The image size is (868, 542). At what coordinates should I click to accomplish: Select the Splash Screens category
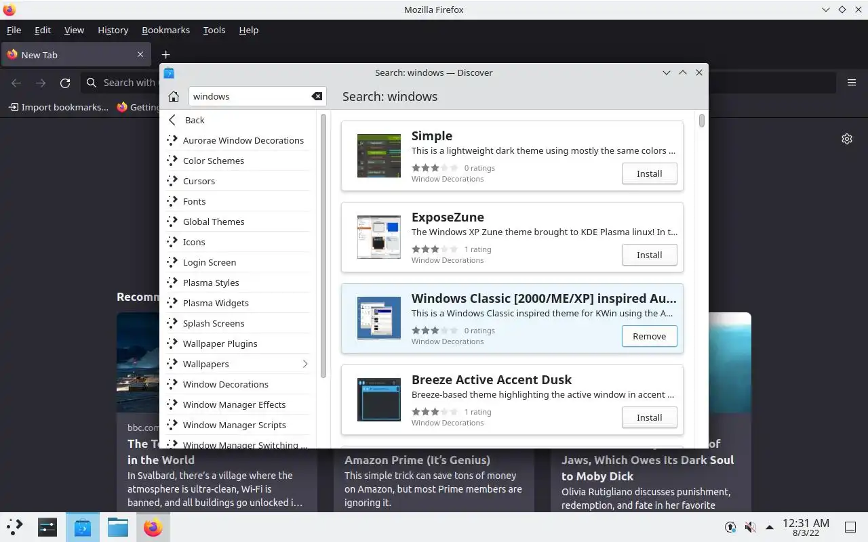[238, 323]
